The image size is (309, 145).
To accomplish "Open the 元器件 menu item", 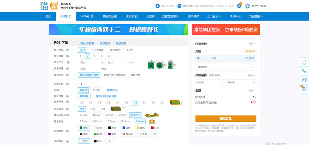I will click(x=151, y=16).
